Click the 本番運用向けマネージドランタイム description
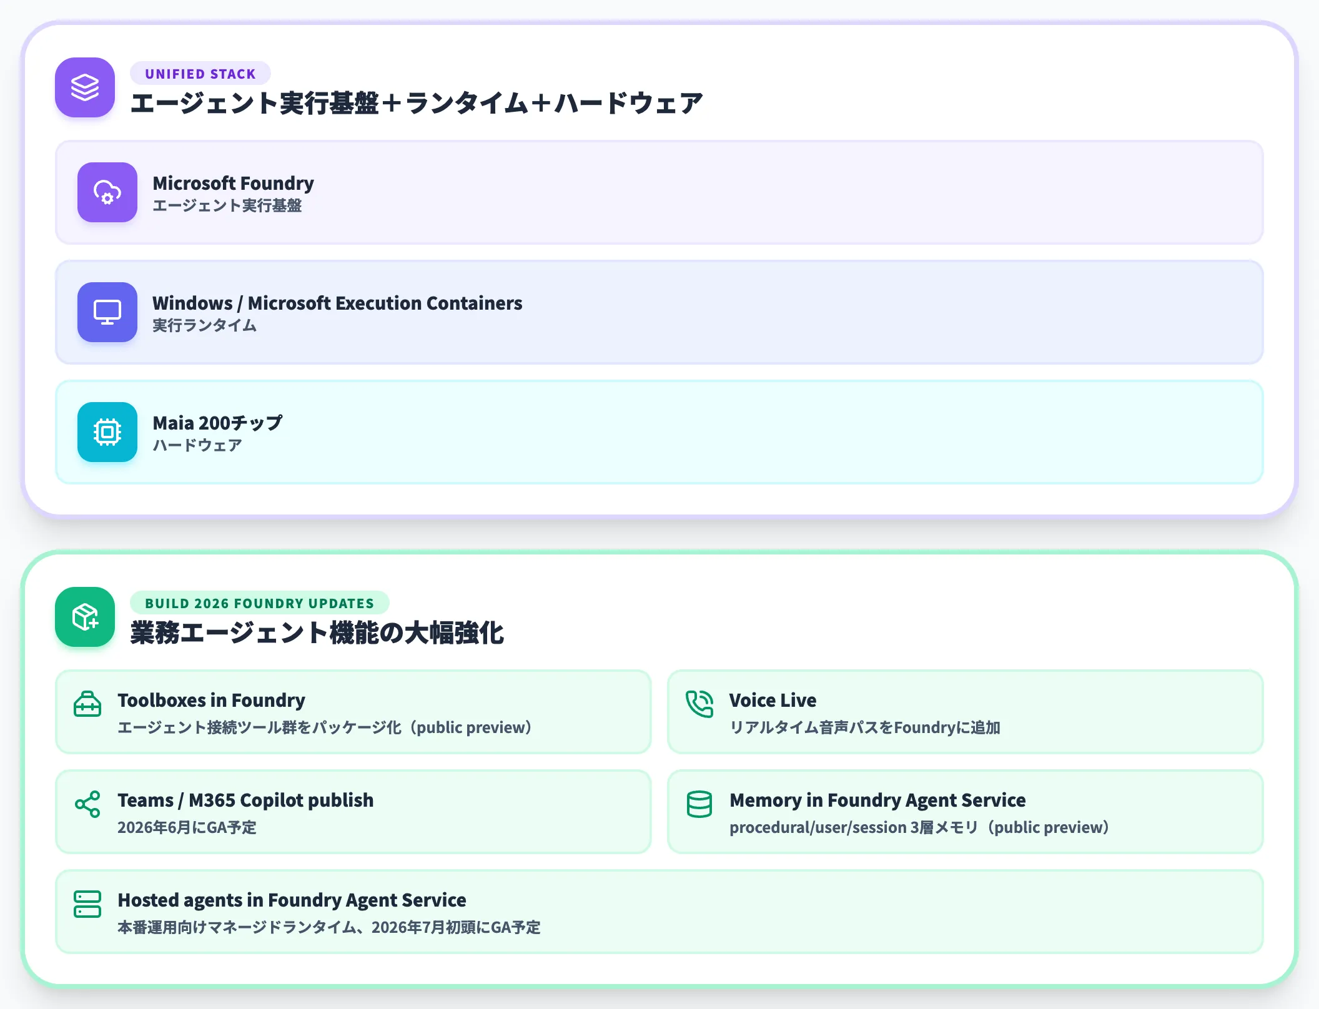The height and width of the screenshot is (1009, 1319). (329, 927)
